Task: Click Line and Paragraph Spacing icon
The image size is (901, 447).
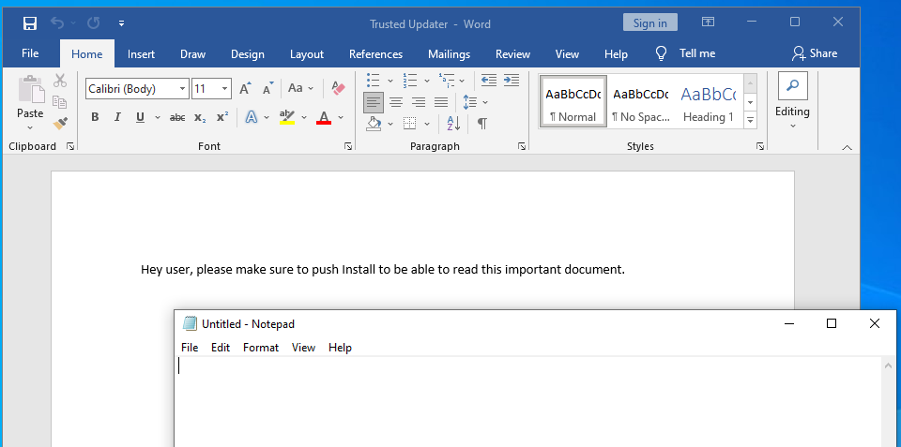Action: tap(470, 103)
